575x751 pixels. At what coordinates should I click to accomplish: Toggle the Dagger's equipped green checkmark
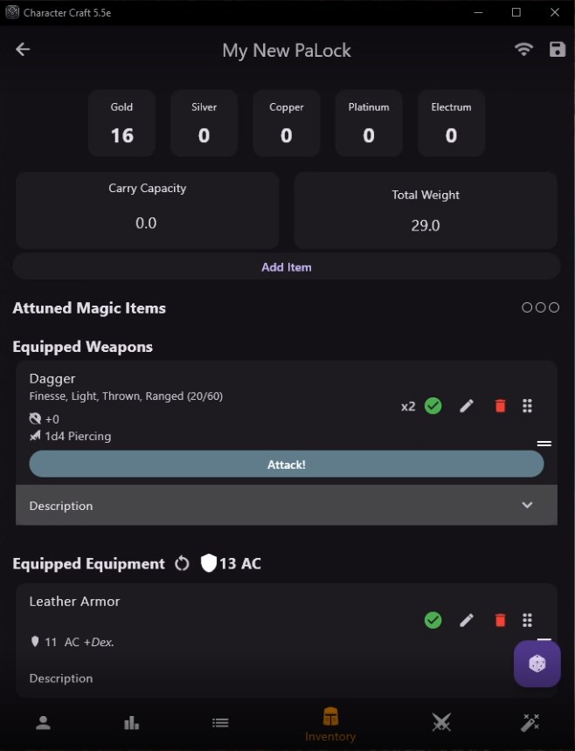coord(433,405)
